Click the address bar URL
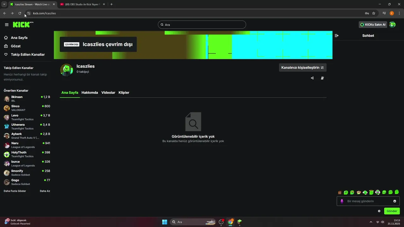 (45, 13)
